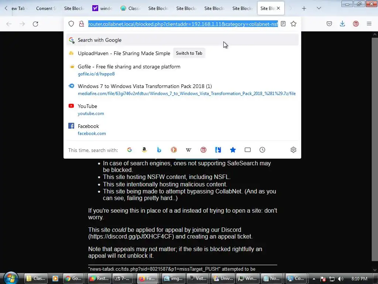Open search settings gear icon
This screenshot has height=284, width=378.
pyautogui.click(x=293, y=150)
